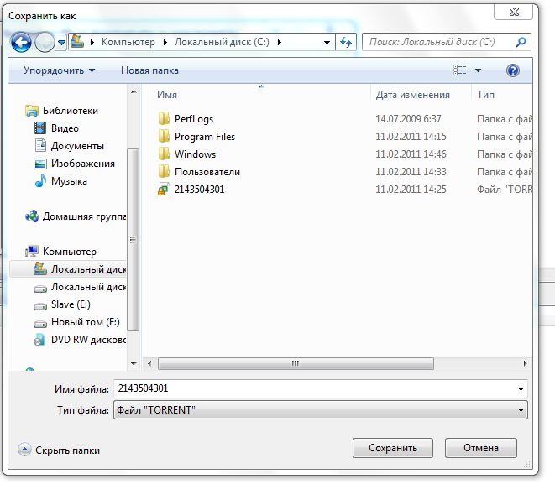Open the address bar history dropdown

pyautogui.click(x=327, y=43)
